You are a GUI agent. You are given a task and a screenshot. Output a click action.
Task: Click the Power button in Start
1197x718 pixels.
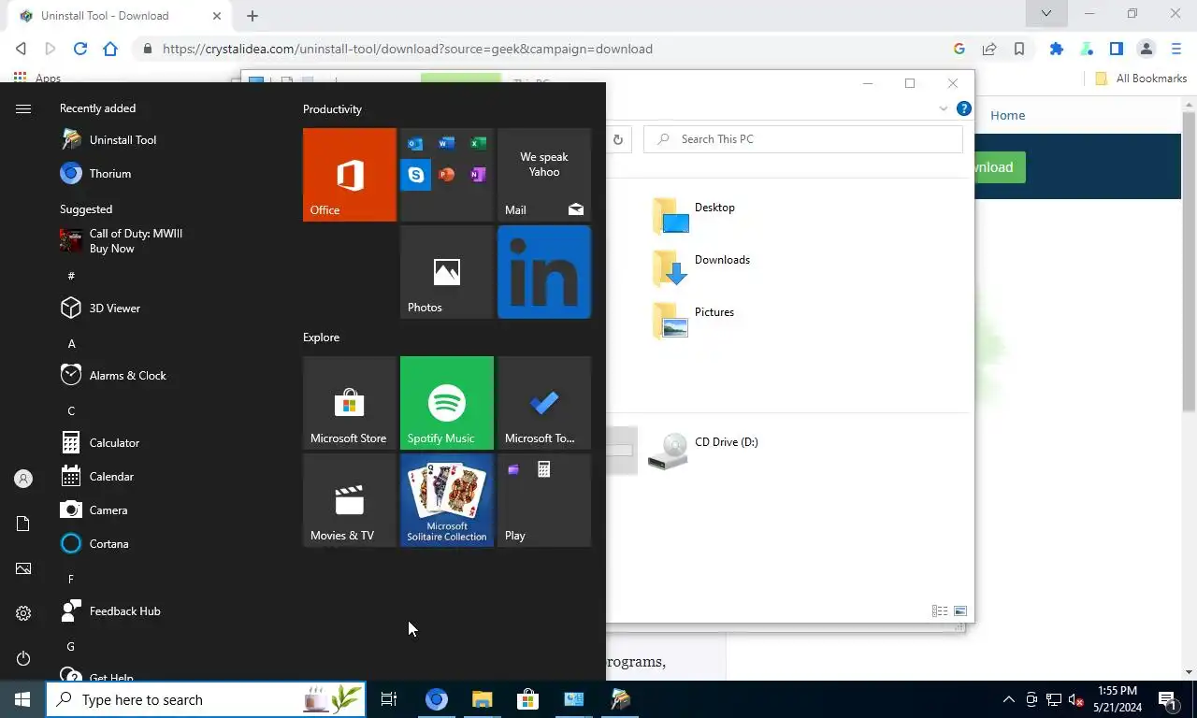click(x=23, y=658)
